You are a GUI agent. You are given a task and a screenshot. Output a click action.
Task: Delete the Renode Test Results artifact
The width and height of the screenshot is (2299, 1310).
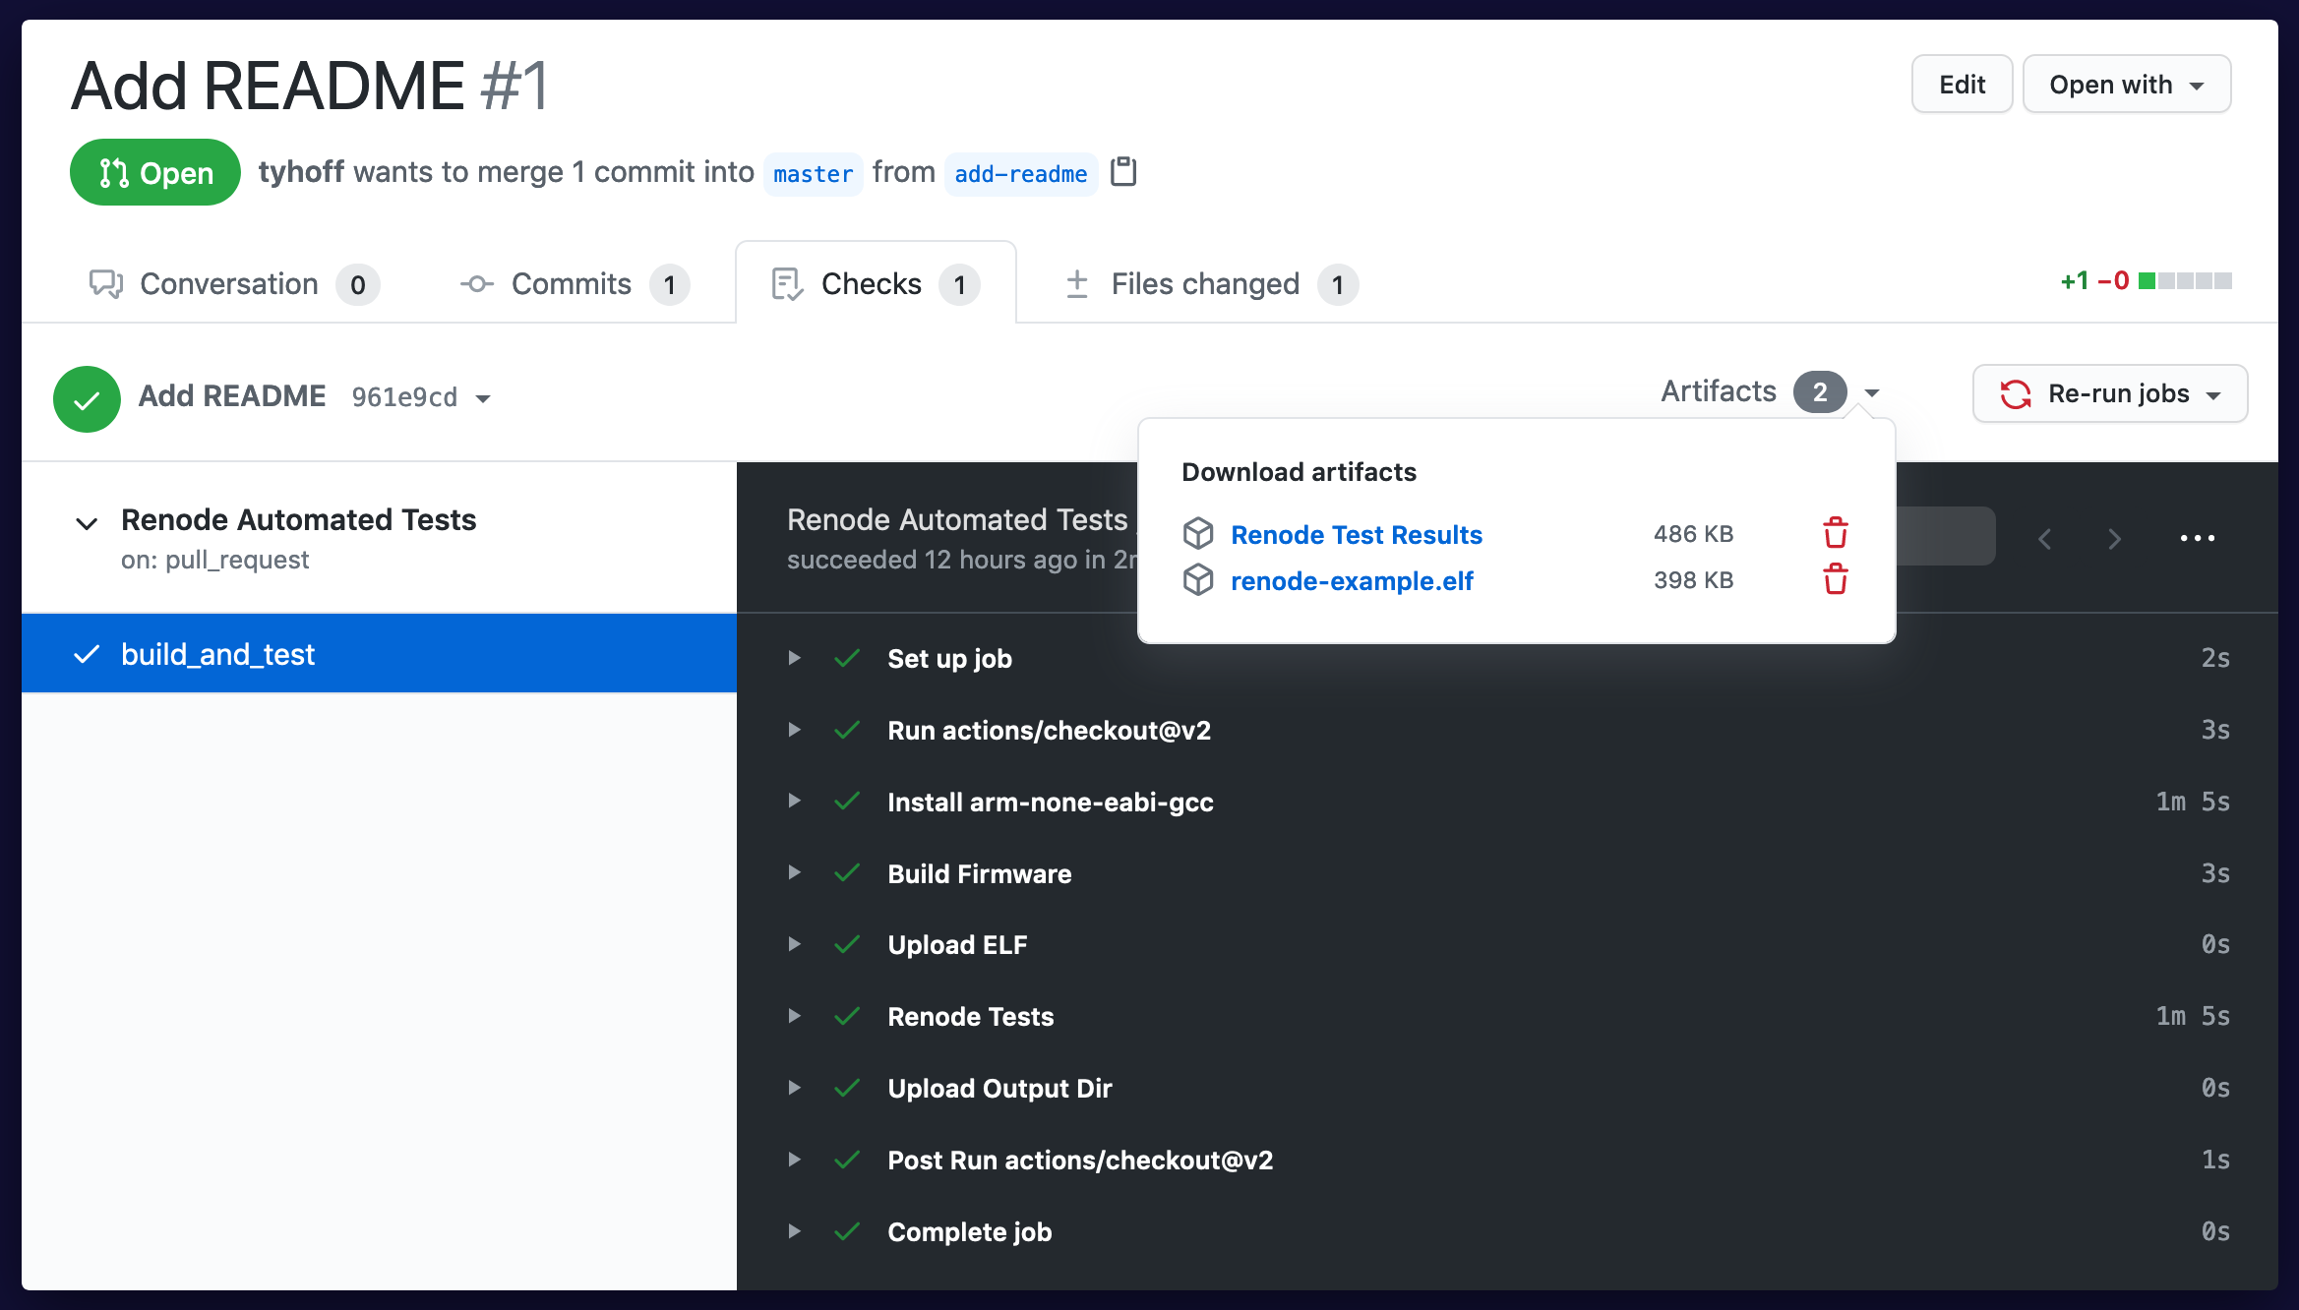[x=1835, y=534]
